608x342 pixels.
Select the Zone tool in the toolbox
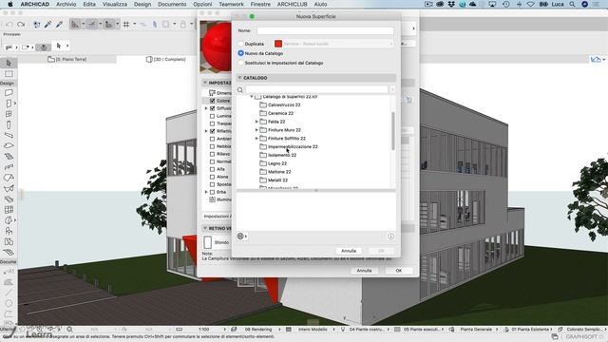click(x=9, y=241)
